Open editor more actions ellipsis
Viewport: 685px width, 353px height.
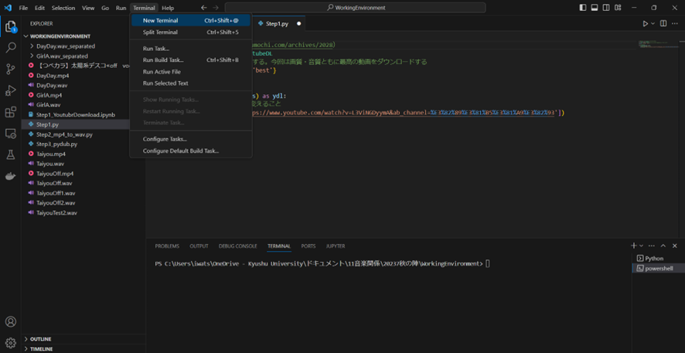[675, 24]
